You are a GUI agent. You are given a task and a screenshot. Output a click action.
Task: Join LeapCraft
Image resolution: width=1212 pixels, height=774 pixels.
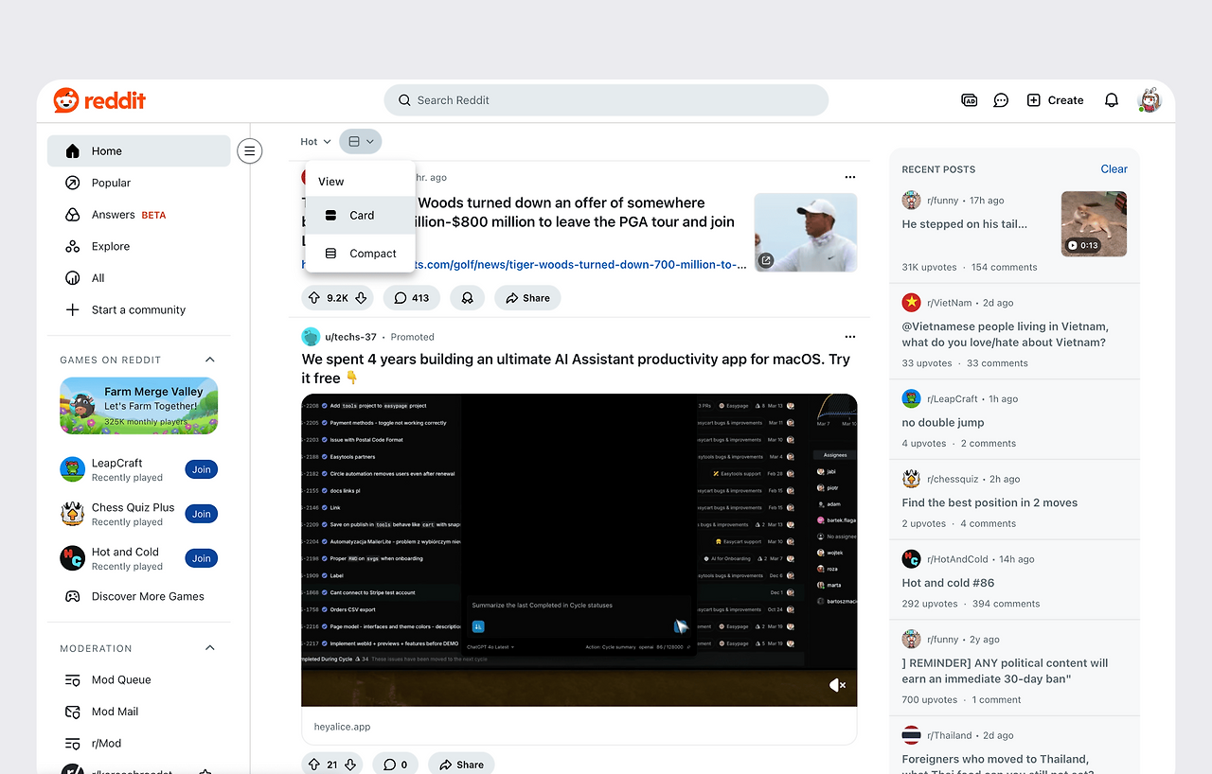[x=202, y=469]
